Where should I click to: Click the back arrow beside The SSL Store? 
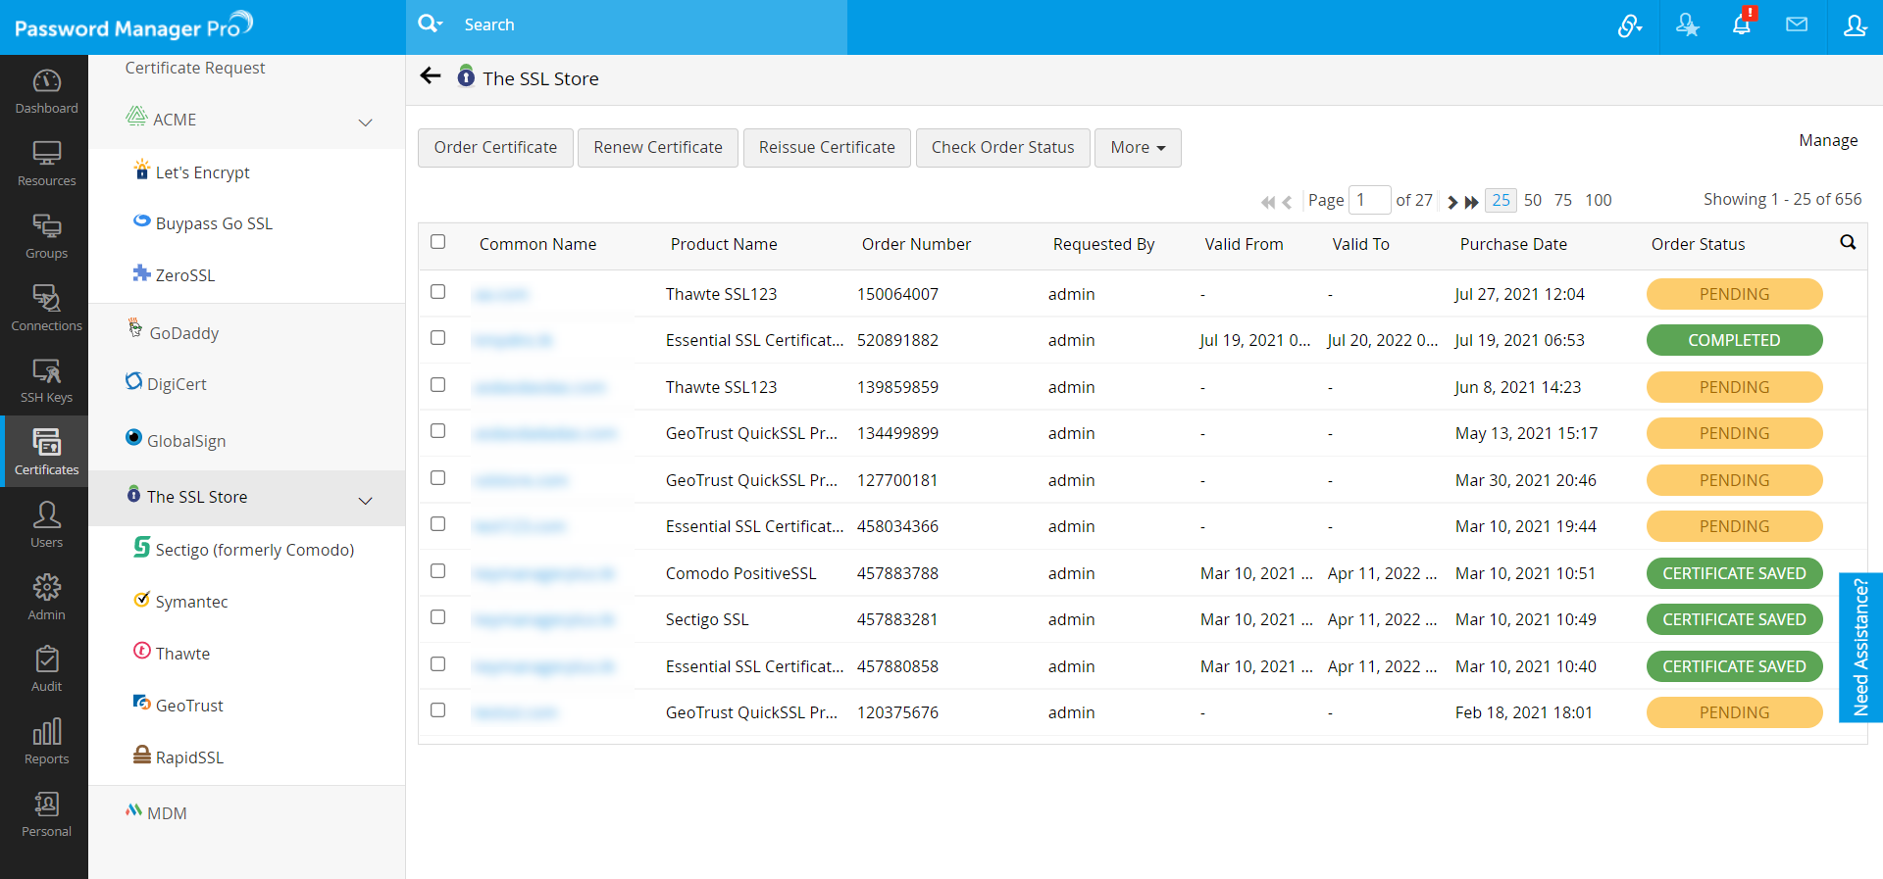430,76
